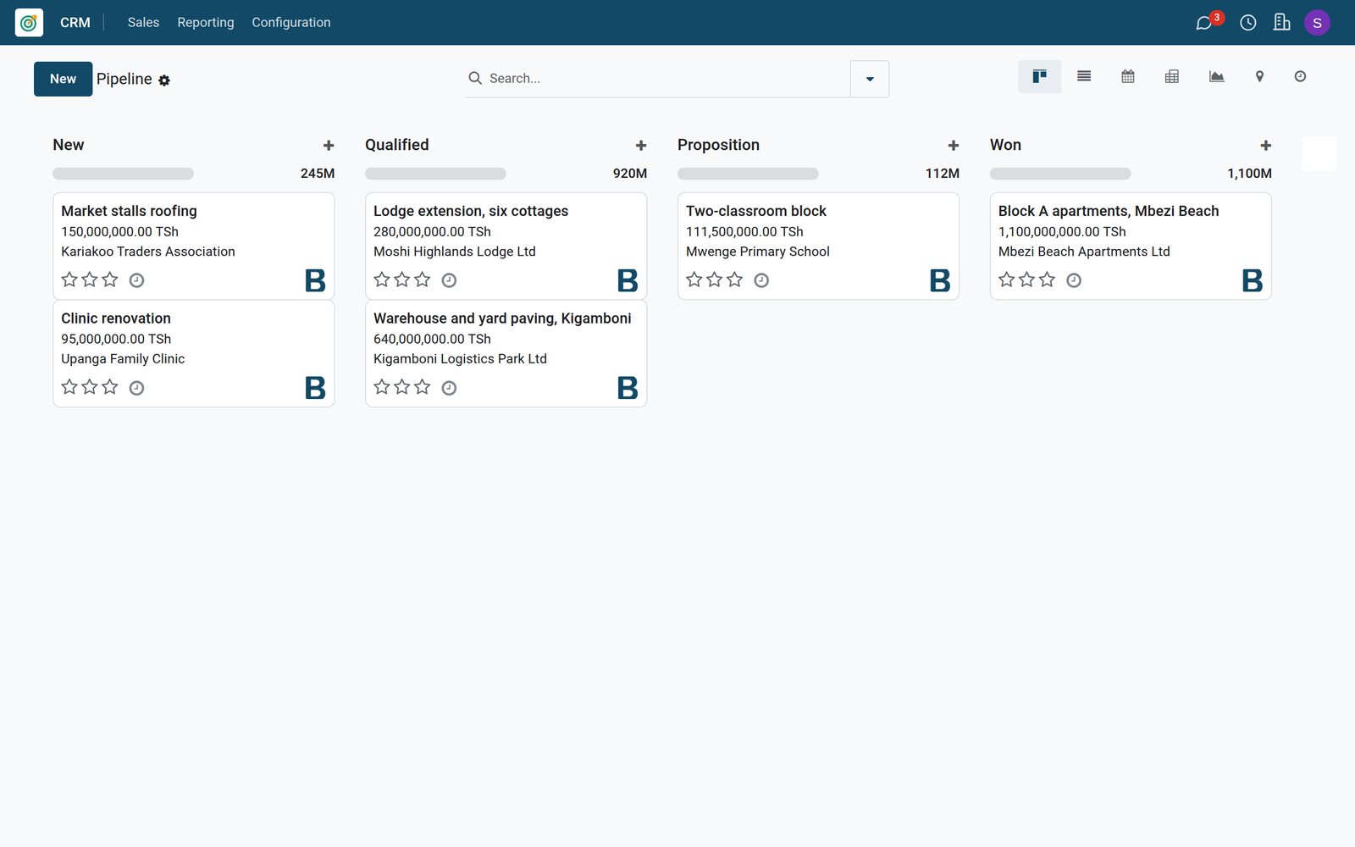Image resolution: width=1355 pixels, height=847 pixels.
Task: Set second star on Block A apartments
Action: (1027, 280)
